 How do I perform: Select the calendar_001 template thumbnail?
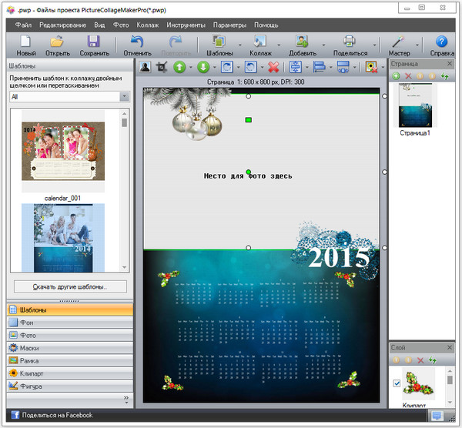63,152
